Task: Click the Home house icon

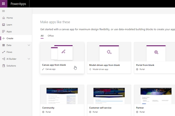Action: [x=3, y=18]
